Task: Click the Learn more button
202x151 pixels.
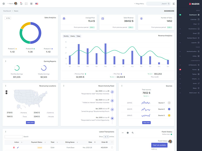Action: point(30,123)
